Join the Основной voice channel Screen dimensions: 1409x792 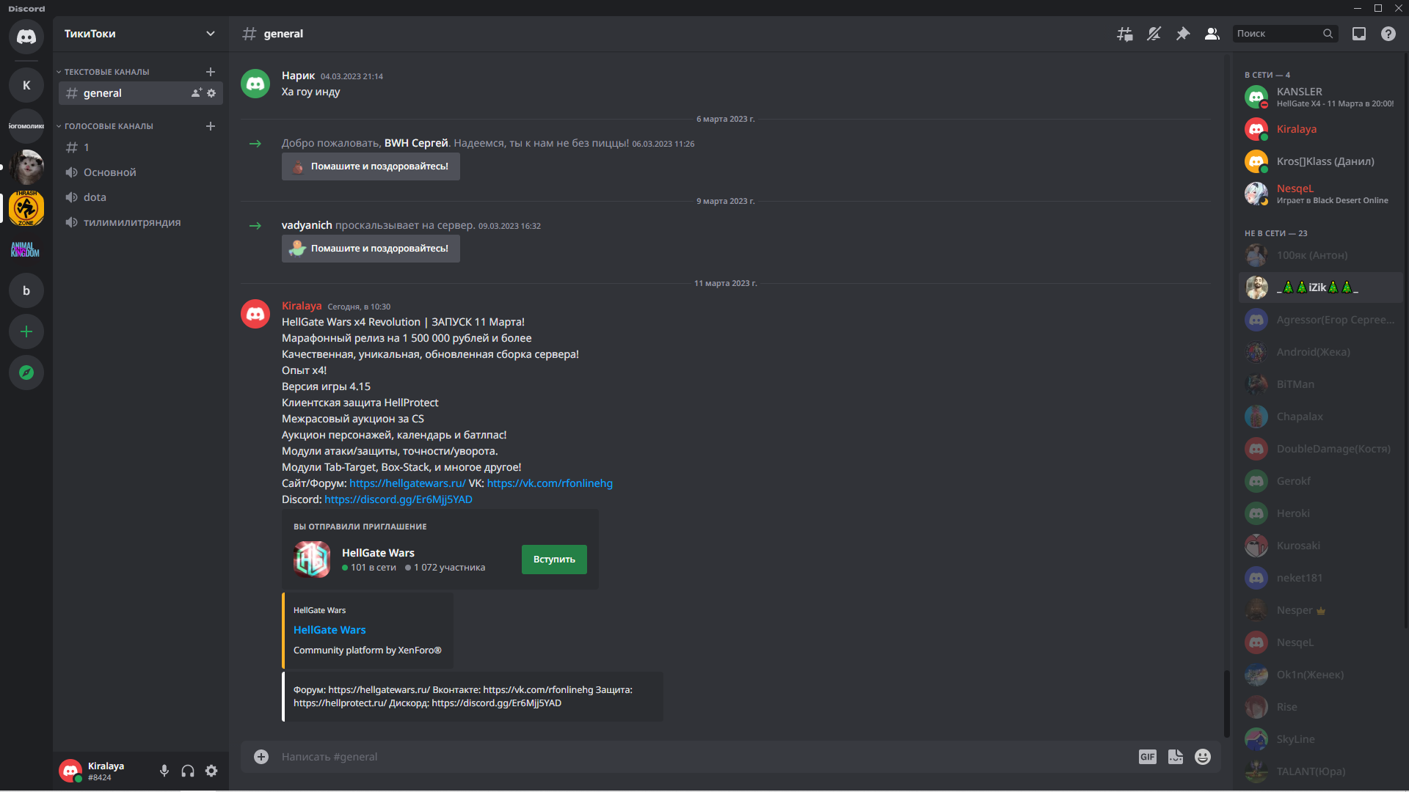(x=141, y=172)
